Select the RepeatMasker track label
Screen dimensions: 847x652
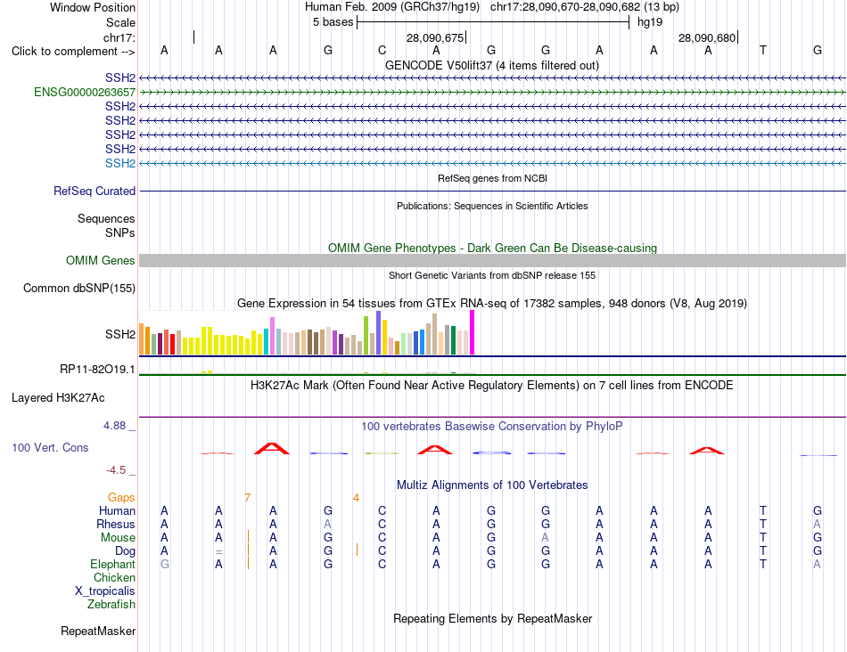[98, 631]
